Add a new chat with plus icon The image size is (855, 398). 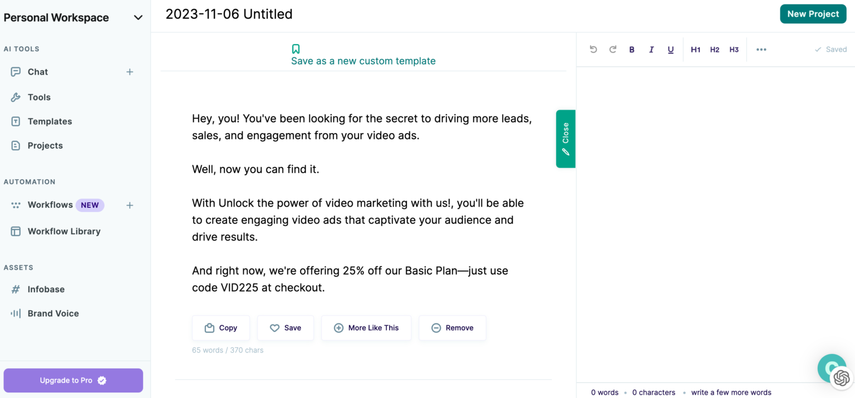(x=130, y=72)
